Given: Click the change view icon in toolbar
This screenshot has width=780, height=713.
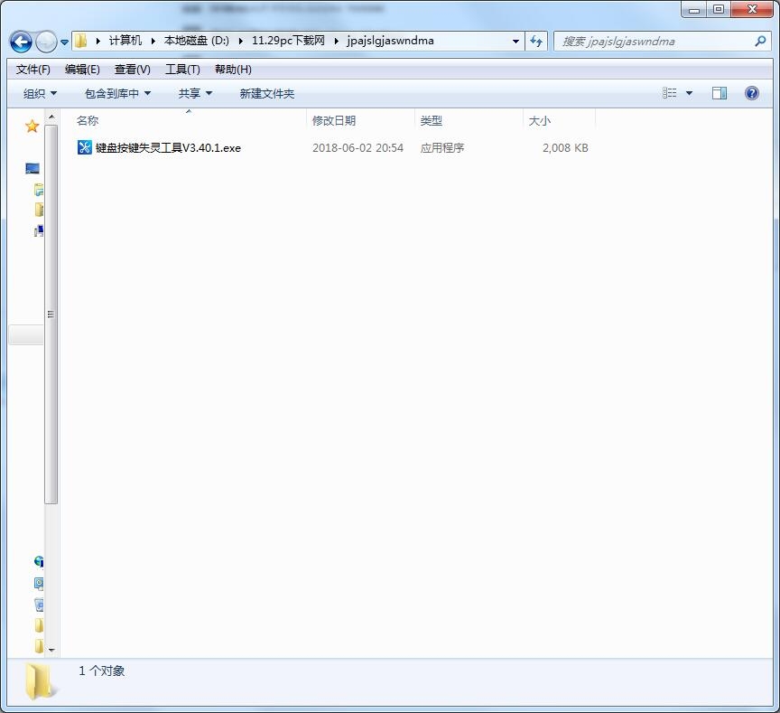Looking at the screenshot, I should pos(670,93).
